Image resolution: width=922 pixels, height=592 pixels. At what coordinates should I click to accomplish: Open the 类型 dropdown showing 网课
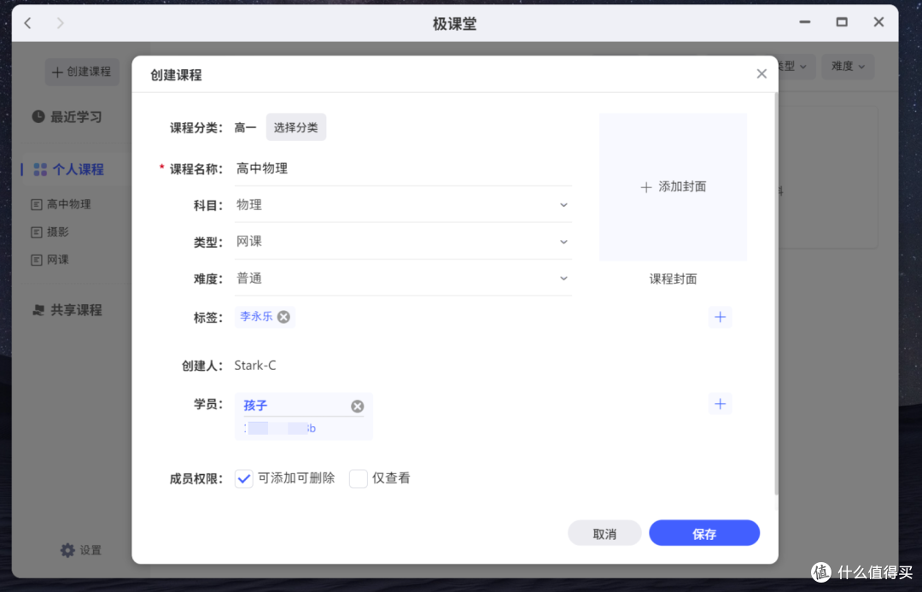pos(403,242)
